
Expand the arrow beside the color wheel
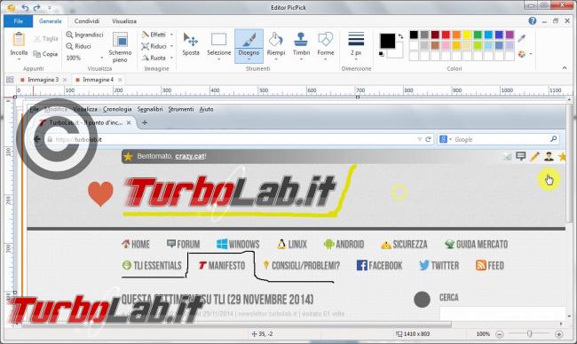(x=531, y=54)
